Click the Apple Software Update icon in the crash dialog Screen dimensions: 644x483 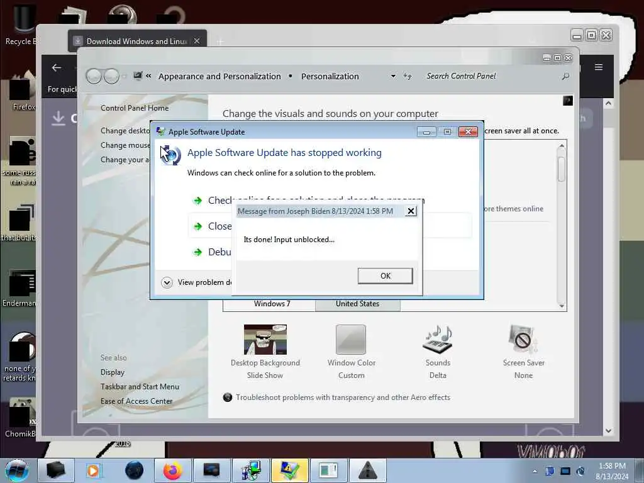(x=171, y=155)
